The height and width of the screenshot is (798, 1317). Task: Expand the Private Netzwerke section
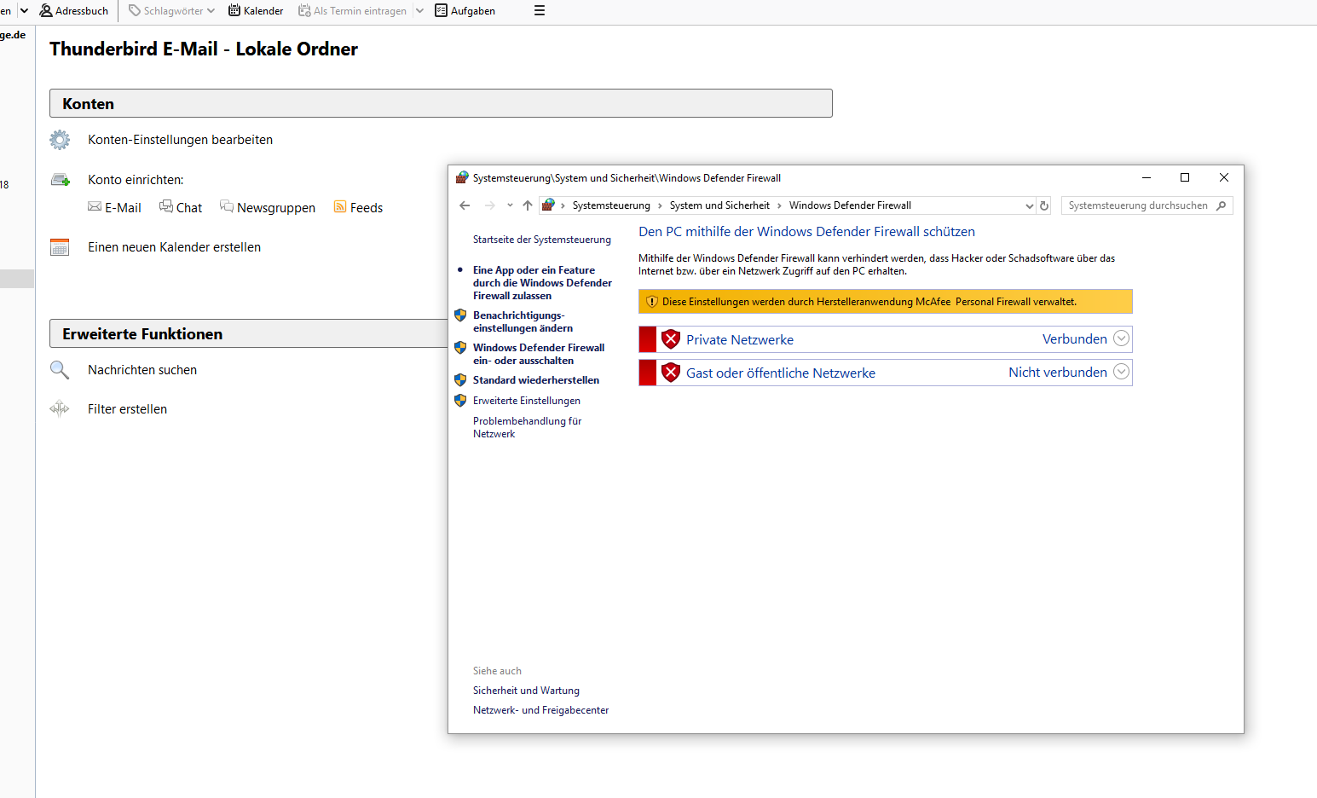[1122, 339]
